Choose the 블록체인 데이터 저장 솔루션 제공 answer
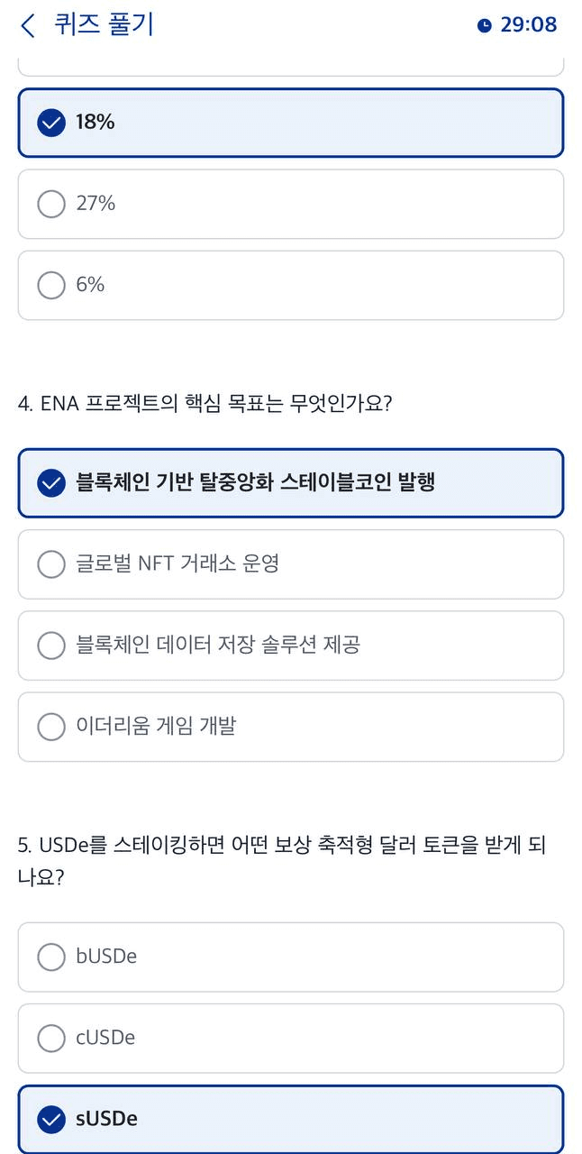The height and width of the screenshot is (1154, 582). [x=291, y=646]
